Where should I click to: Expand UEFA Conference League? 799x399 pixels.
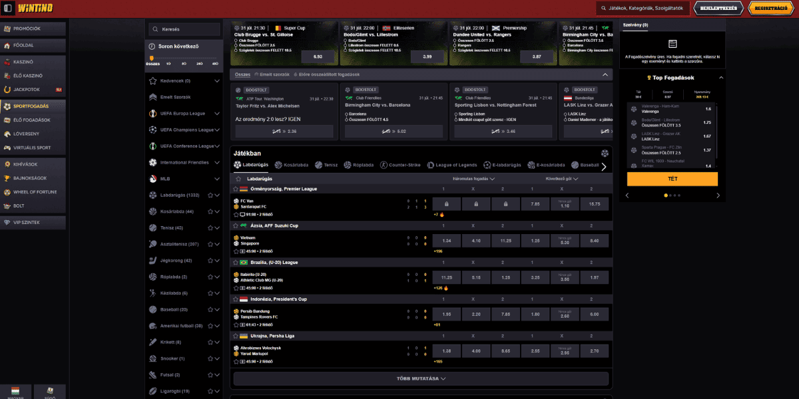(217, 146)
